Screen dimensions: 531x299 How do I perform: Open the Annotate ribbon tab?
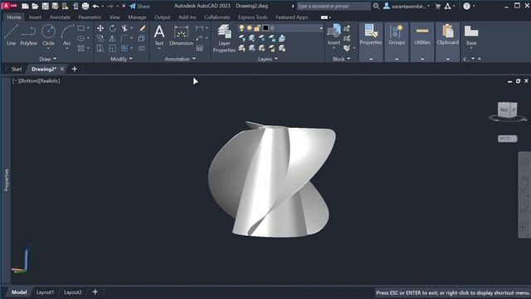click(60, 17)
